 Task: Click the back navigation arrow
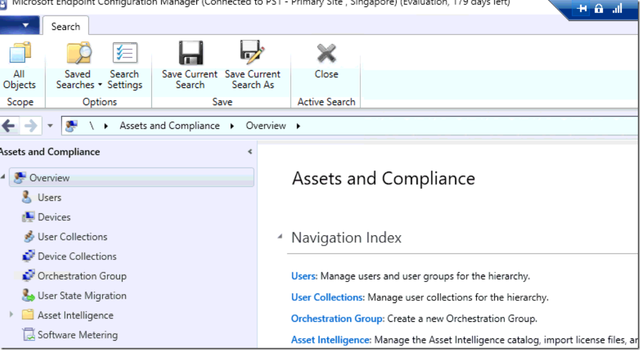[8, 126]
